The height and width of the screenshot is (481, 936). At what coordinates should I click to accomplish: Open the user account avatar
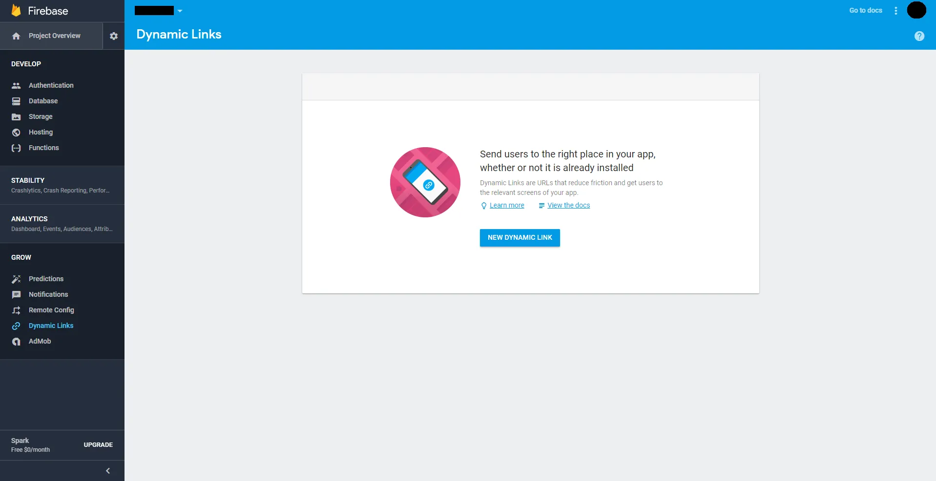916,10
